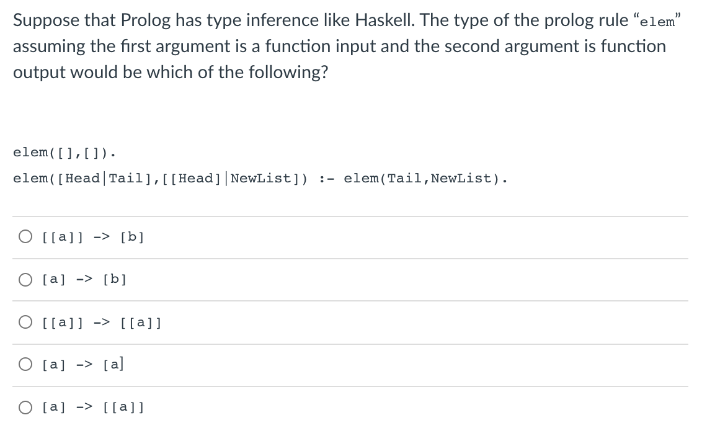
Task: Pick the [[a]] -> [[a]] radio button
Action: pyautogui.click(x=25, y=322)
